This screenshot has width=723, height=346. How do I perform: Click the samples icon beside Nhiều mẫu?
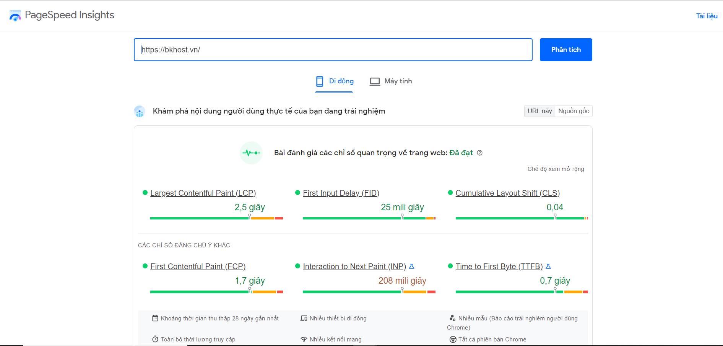(x=453, y=318)
